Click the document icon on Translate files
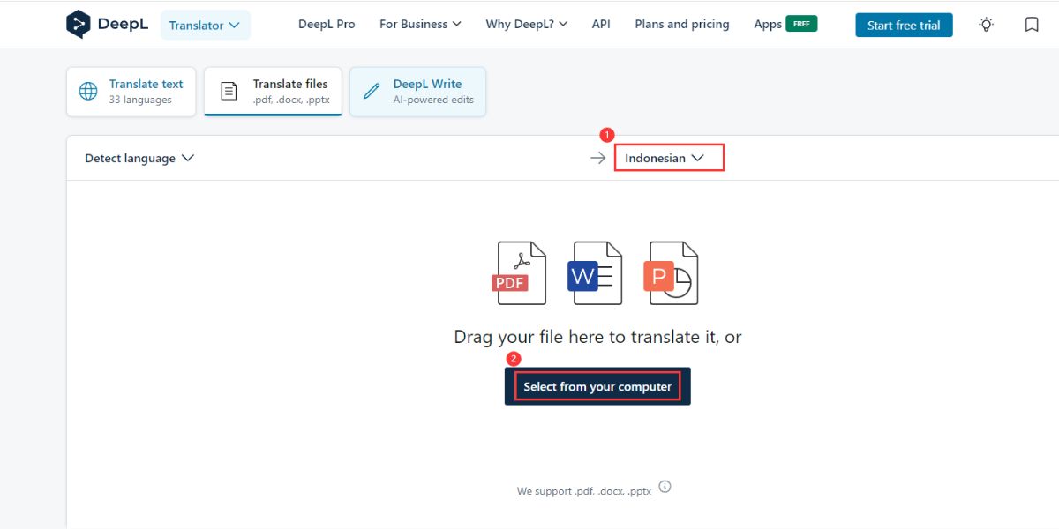The width and height of the screenshot is (1059, 529). click(229, 91)
